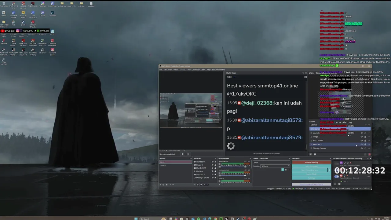
Task: Remove transition with trash icon
Action: pyautogui.click(x=286, y=170)
